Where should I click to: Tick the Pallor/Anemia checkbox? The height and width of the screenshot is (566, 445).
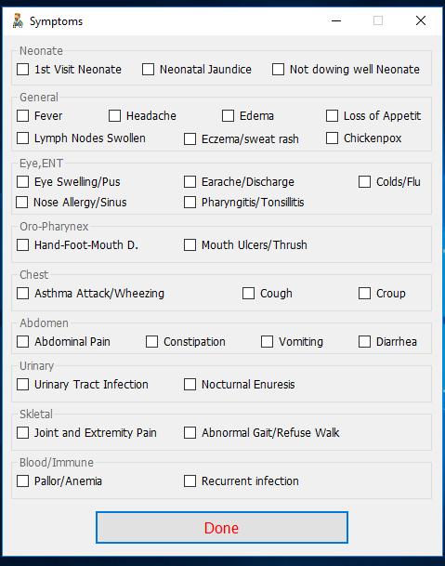click(x=22, y=480)
